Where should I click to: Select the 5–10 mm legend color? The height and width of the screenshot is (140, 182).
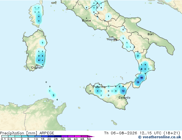(x=31, y=136)
